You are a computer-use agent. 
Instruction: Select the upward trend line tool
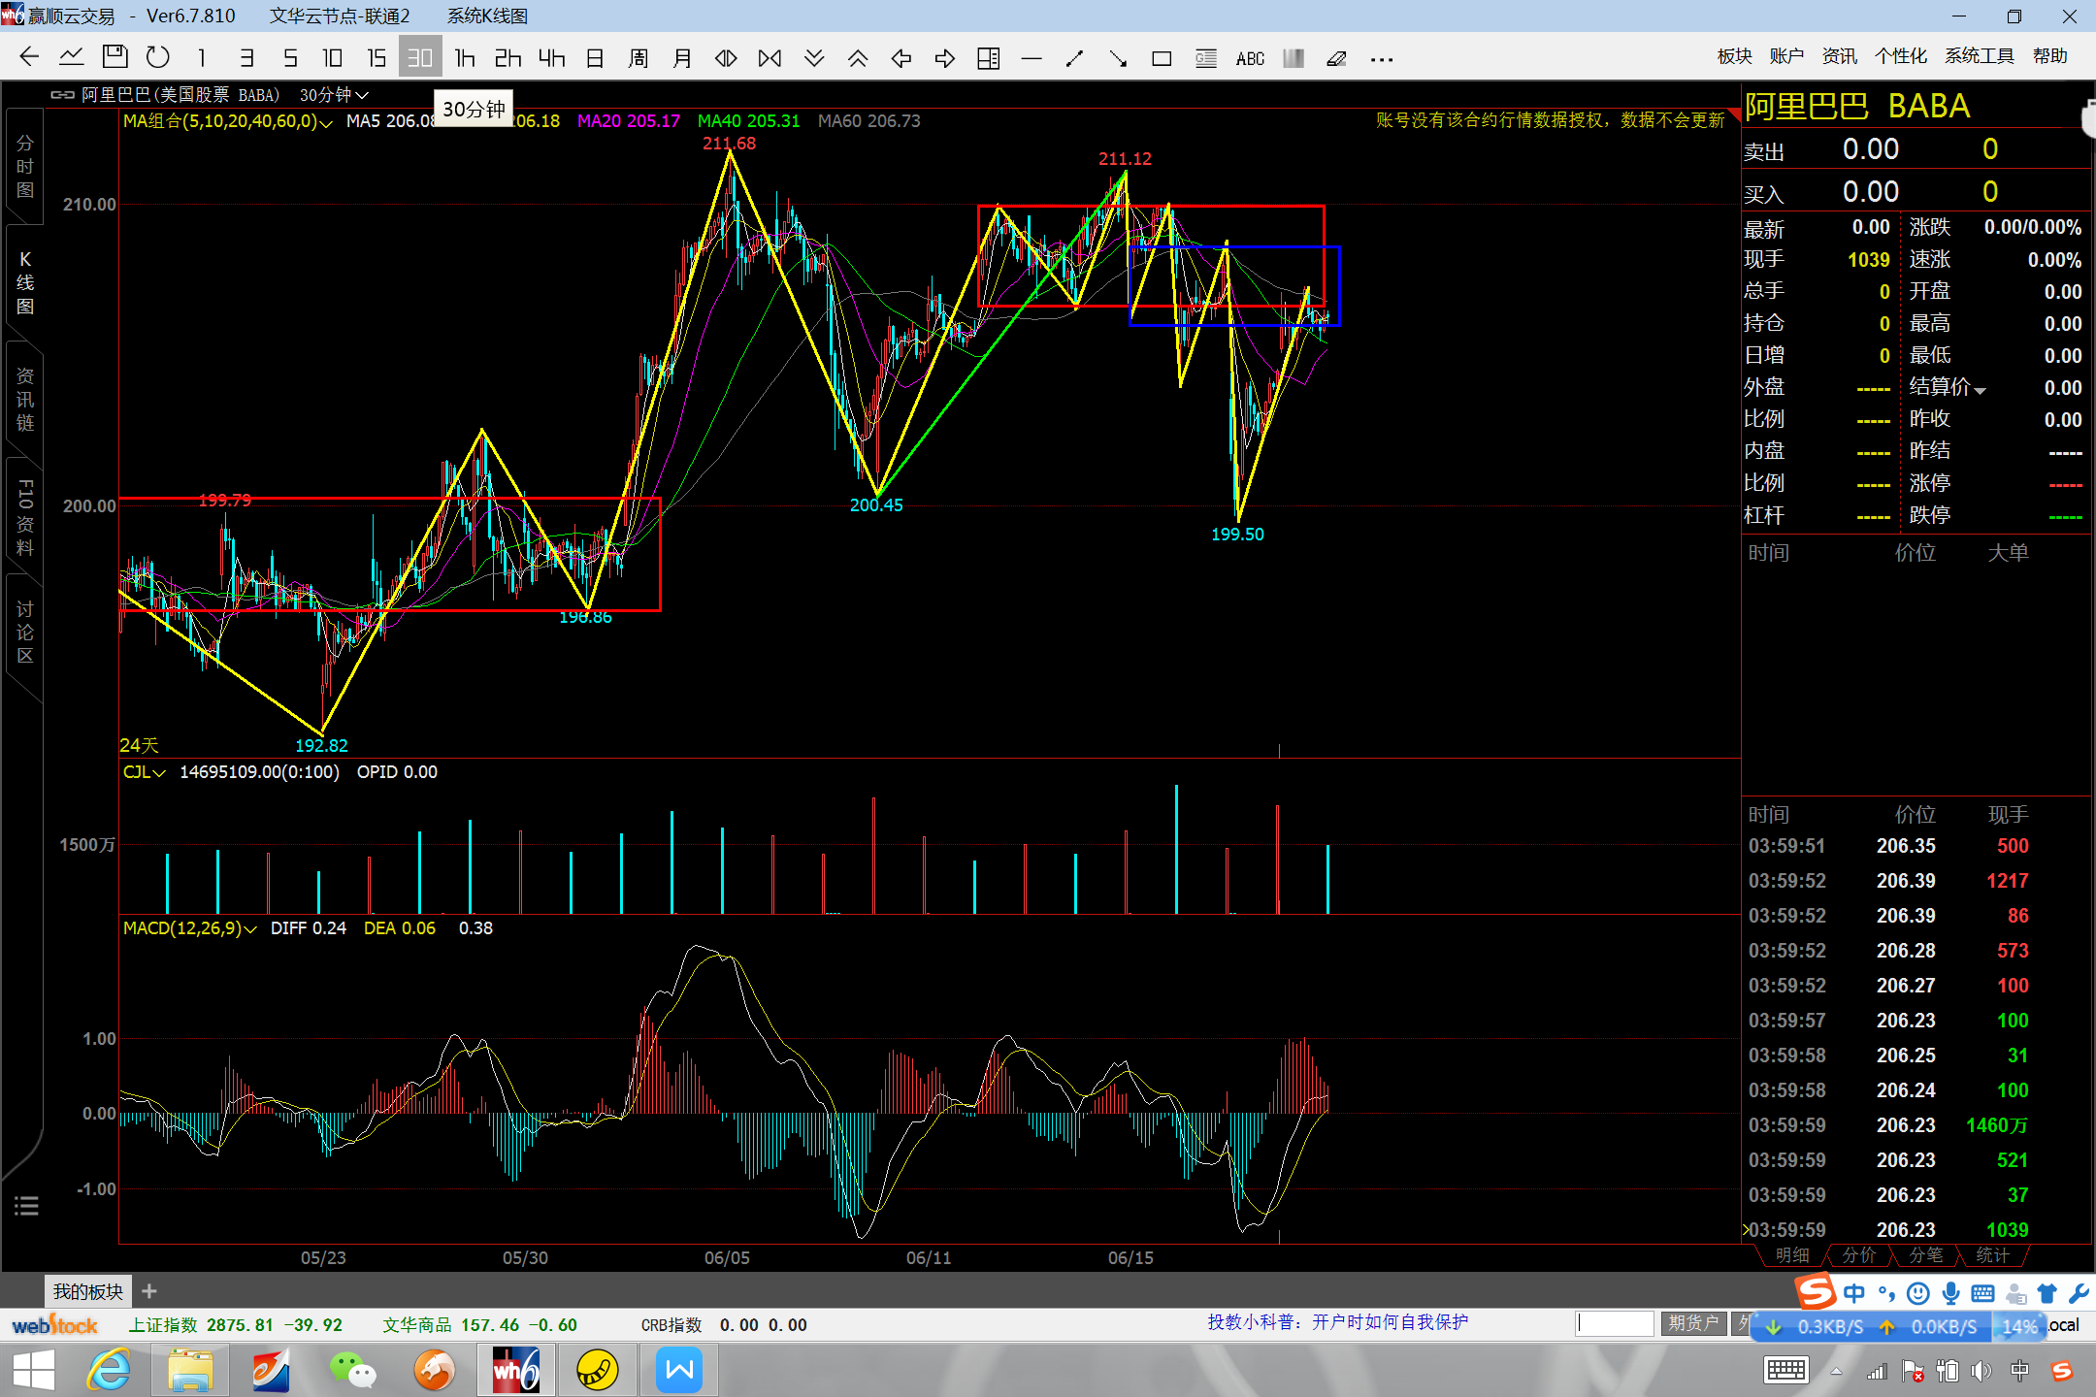[1074, 58]
